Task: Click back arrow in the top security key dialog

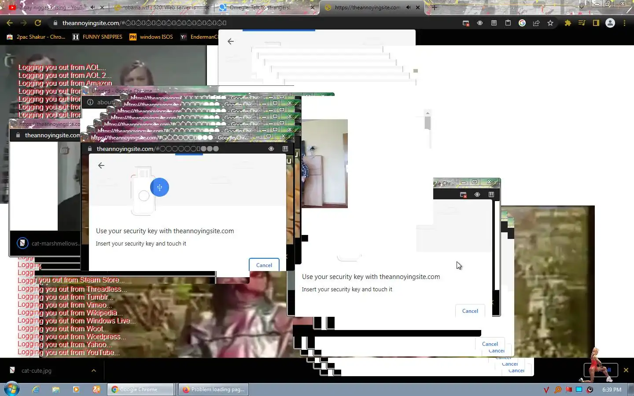Action: pyautogui.click(x=231, y=41)
